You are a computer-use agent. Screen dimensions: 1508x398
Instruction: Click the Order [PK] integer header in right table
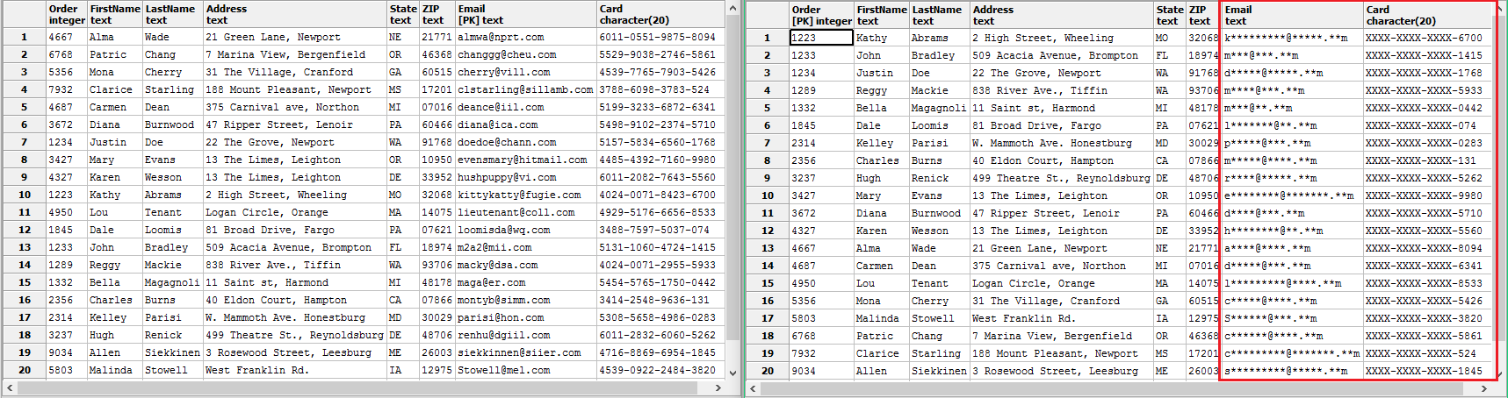[820, 15]
